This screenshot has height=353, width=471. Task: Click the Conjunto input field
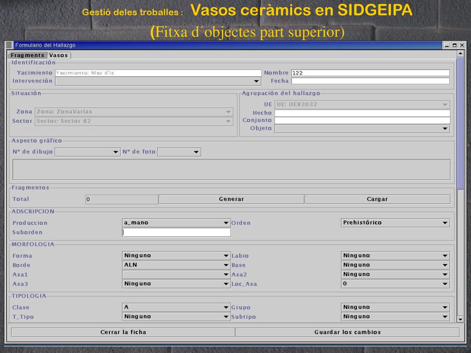tap(362, 120)
